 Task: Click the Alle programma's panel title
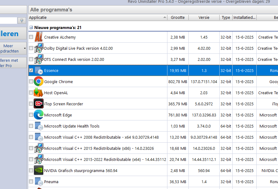pos(51,10)
